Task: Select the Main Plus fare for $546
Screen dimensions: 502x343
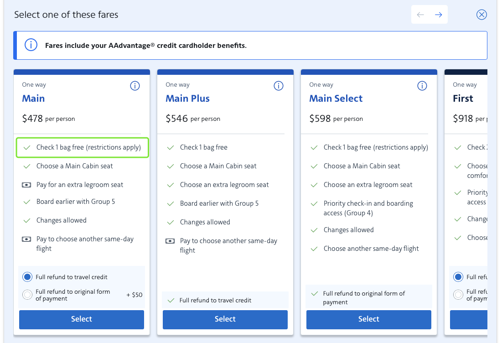Action: 225,319
